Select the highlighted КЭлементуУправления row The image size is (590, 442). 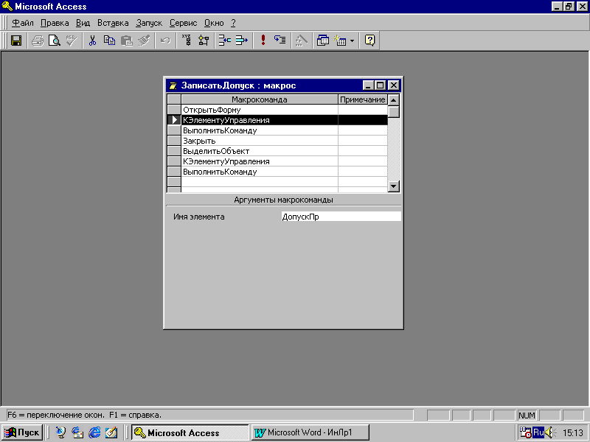click(260, 120)
